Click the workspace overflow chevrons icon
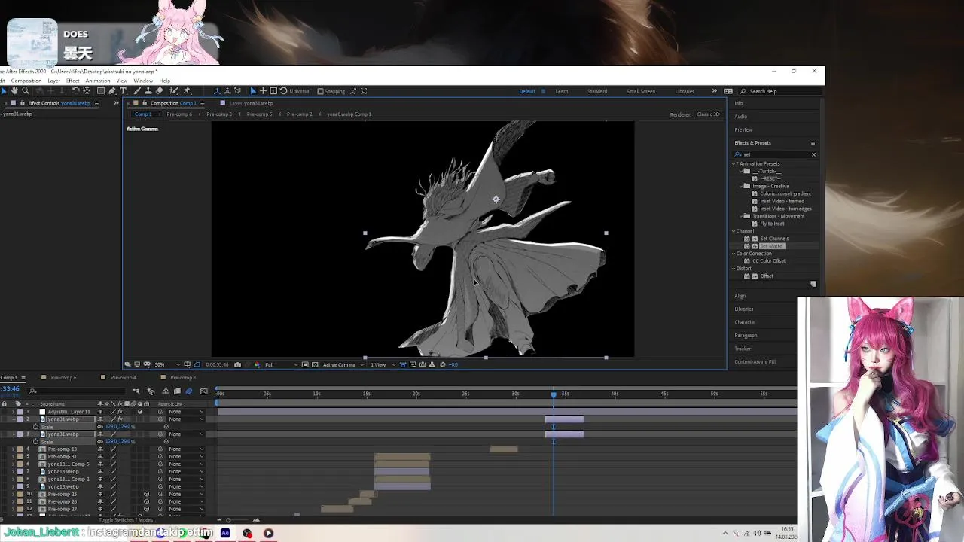Image resolution: width=964 pixels, height=542 pixels. (715, 91)
